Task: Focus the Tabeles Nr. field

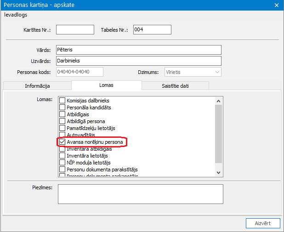Action: coord(152,30)
